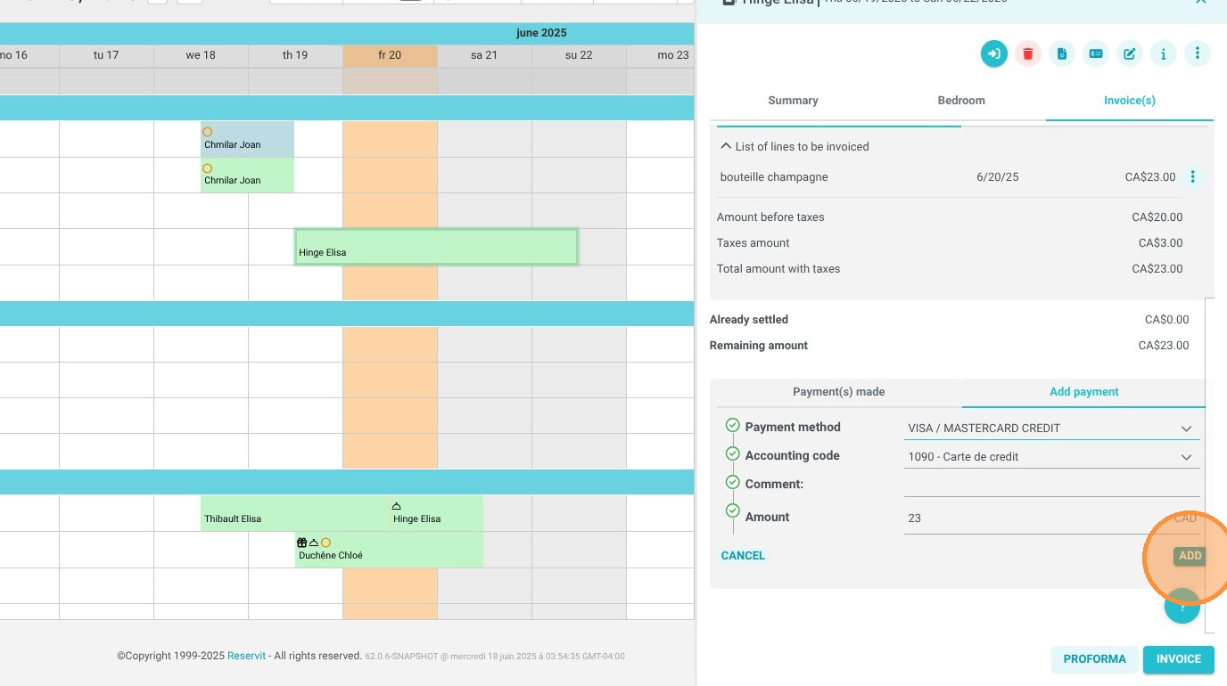Click the INVOICE button

1179,659
